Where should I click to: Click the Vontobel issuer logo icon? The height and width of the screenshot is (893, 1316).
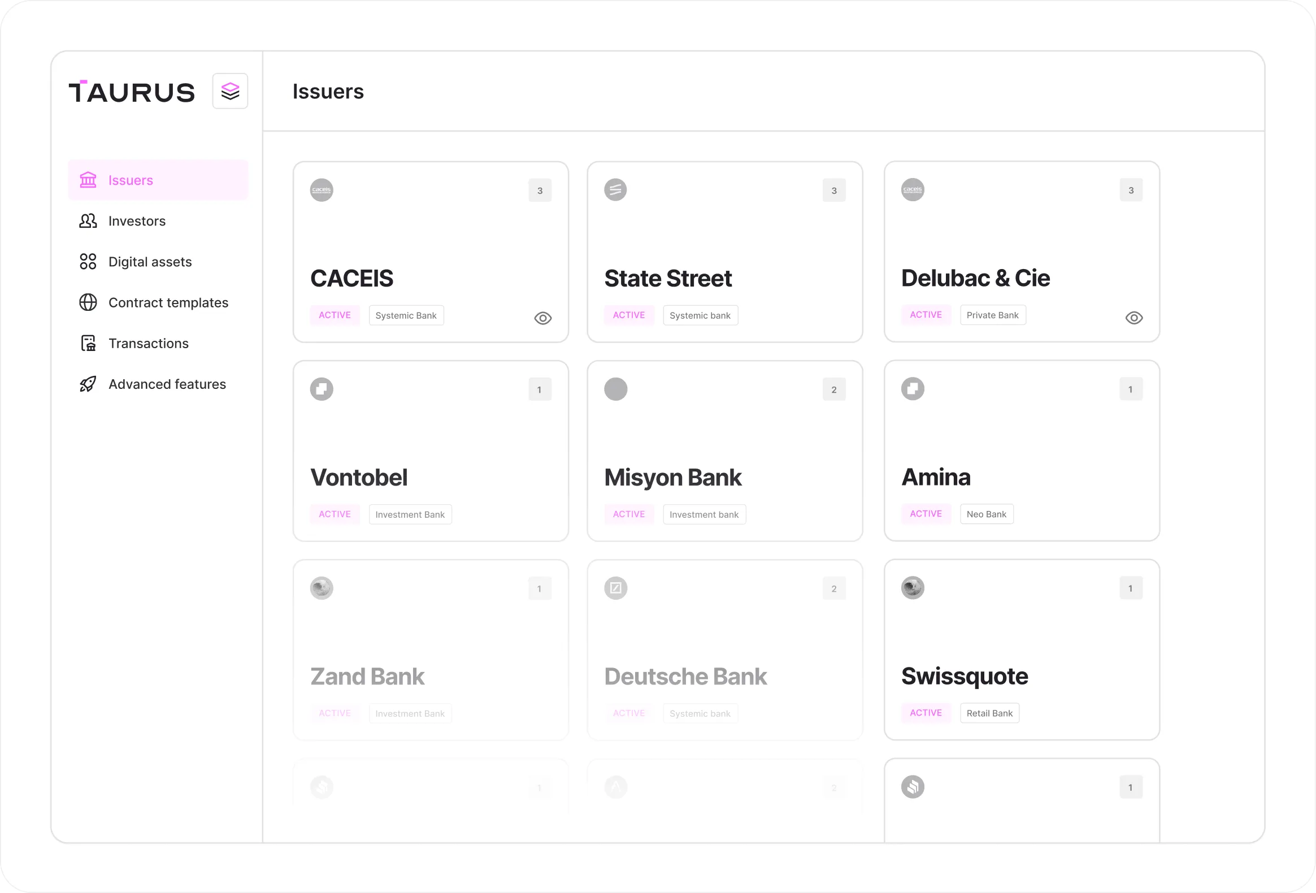pyautogui.click(x=322, y=389)
